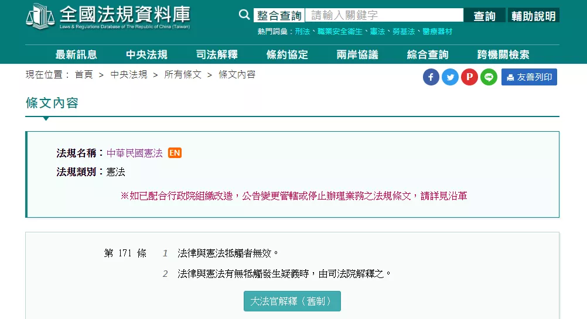Select hot keyword 勞基法
587x319 pixels.
click(404, 32)
